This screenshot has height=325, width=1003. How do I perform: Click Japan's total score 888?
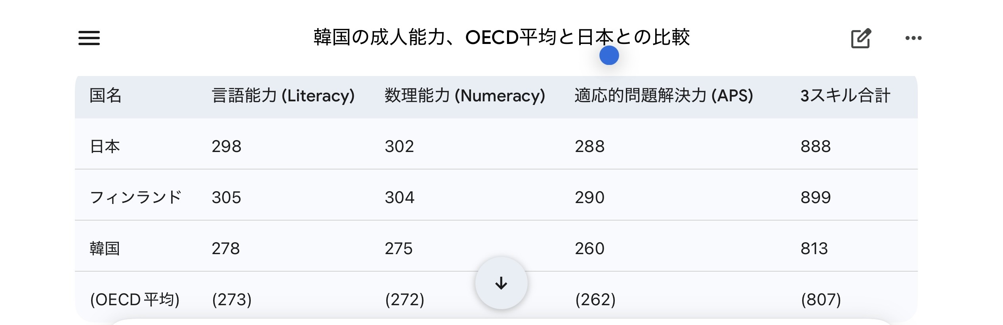click(815, 146)
